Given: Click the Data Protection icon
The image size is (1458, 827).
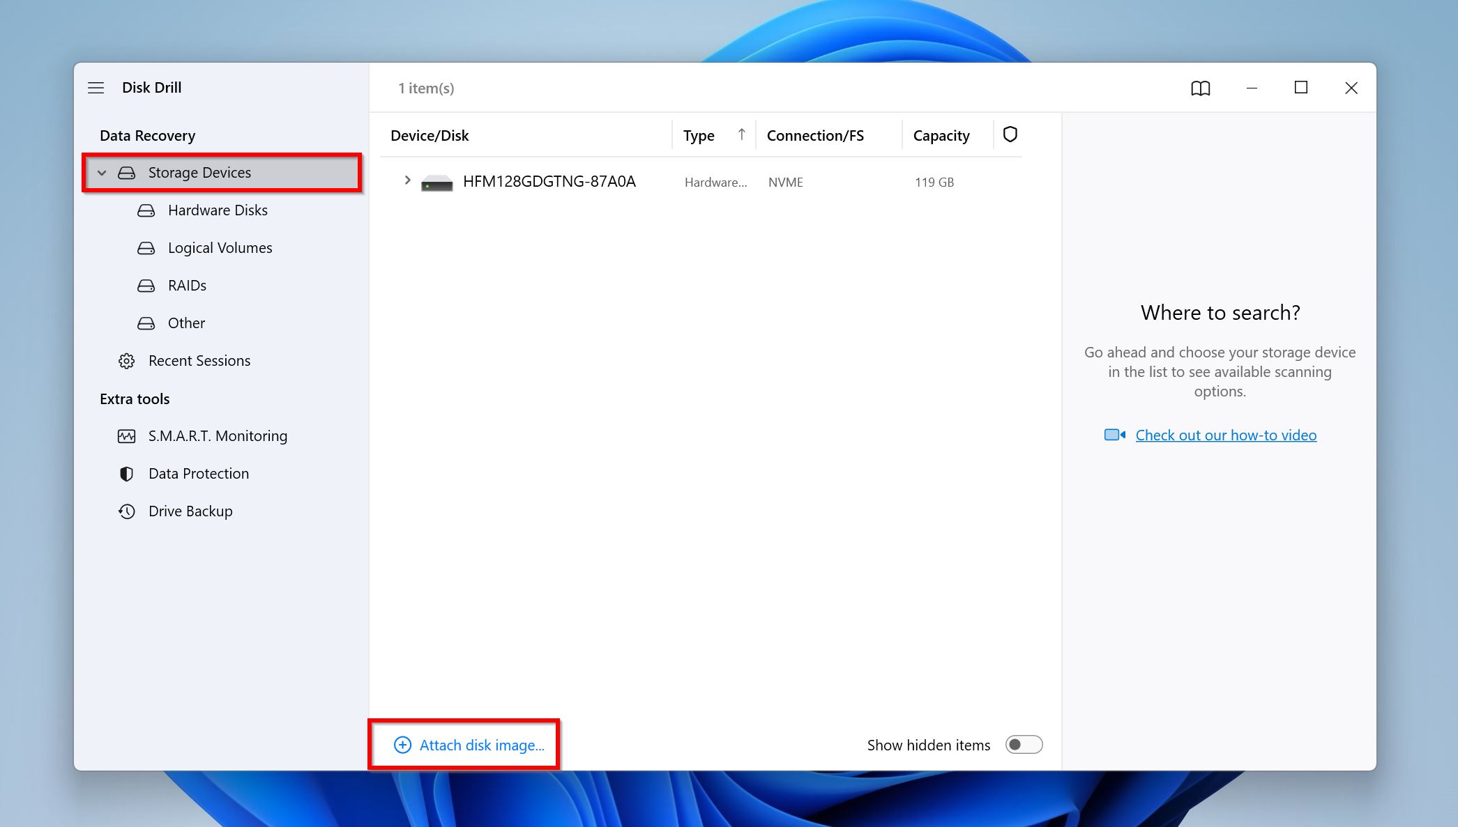Looking at the screenshot, I should tap(126, 473).
